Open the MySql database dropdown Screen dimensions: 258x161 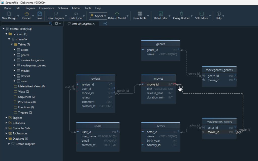click(x=98, y=16)
